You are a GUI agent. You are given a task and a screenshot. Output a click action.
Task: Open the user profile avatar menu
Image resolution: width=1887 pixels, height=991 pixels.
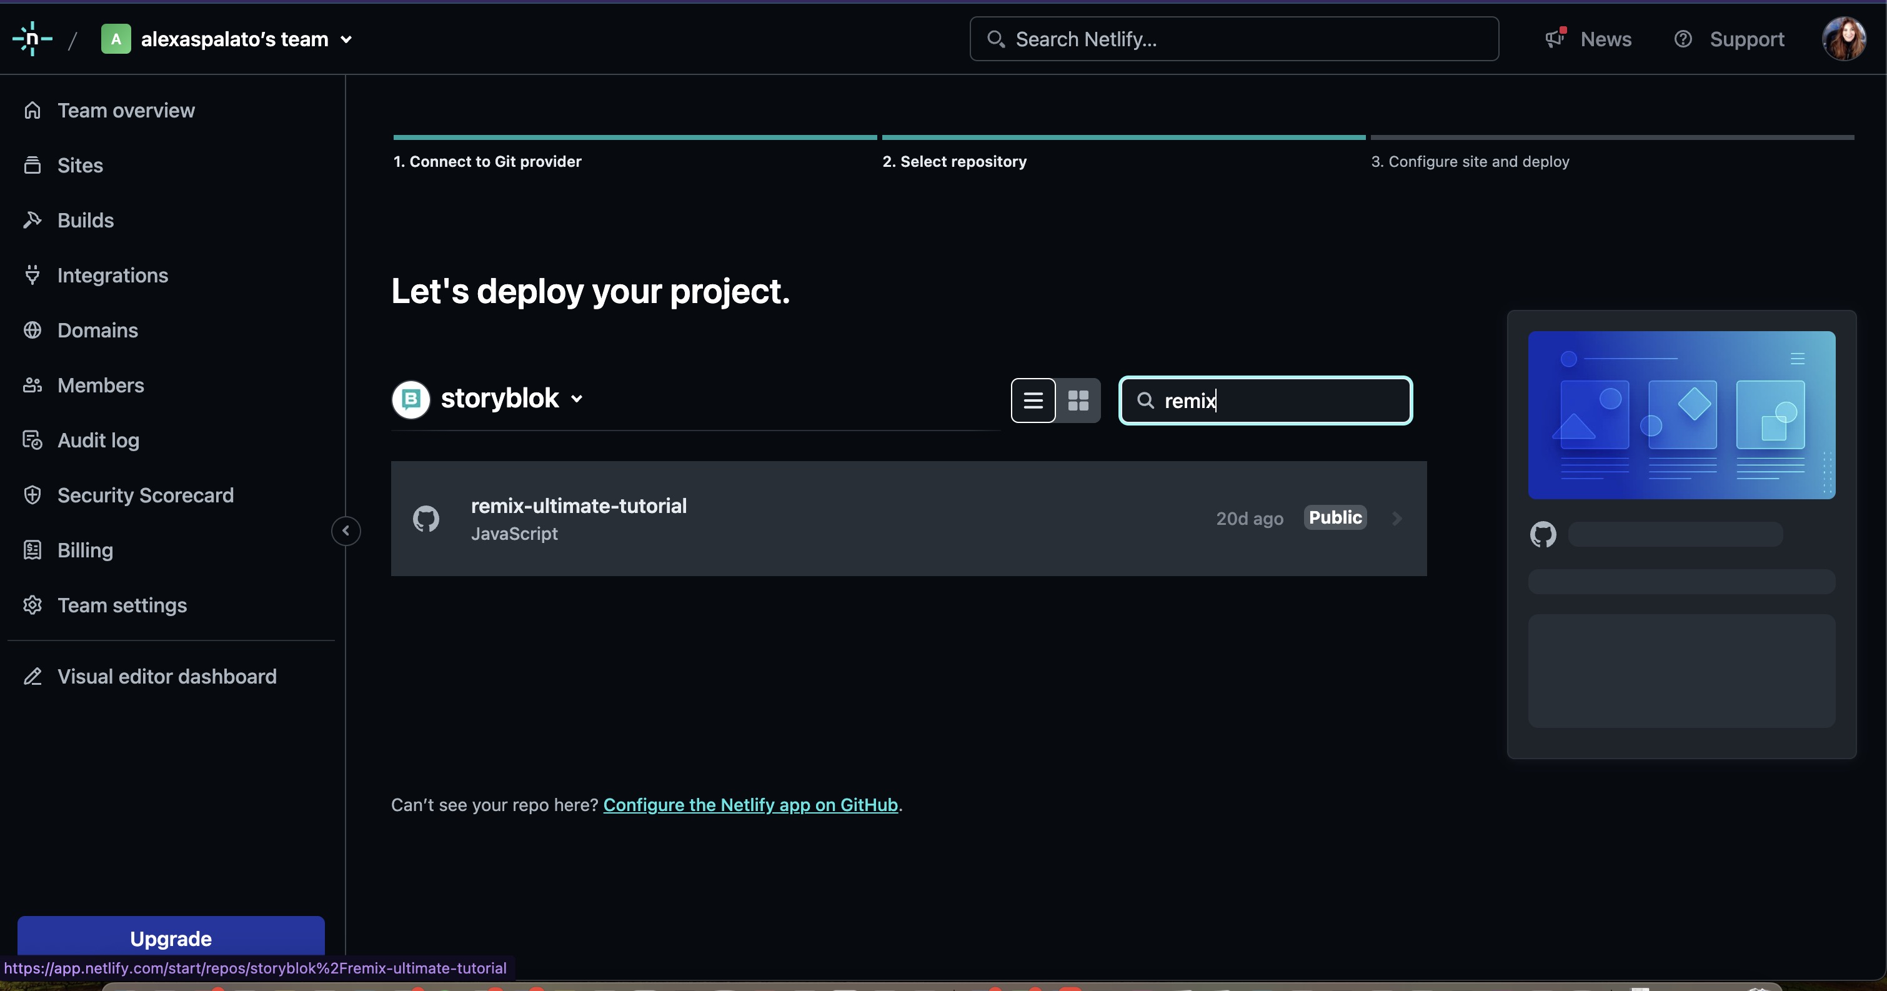[1844, 39]
